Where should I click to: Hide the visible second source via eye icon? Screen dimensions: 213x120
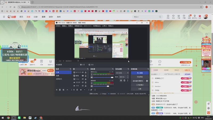click(83, 76)
